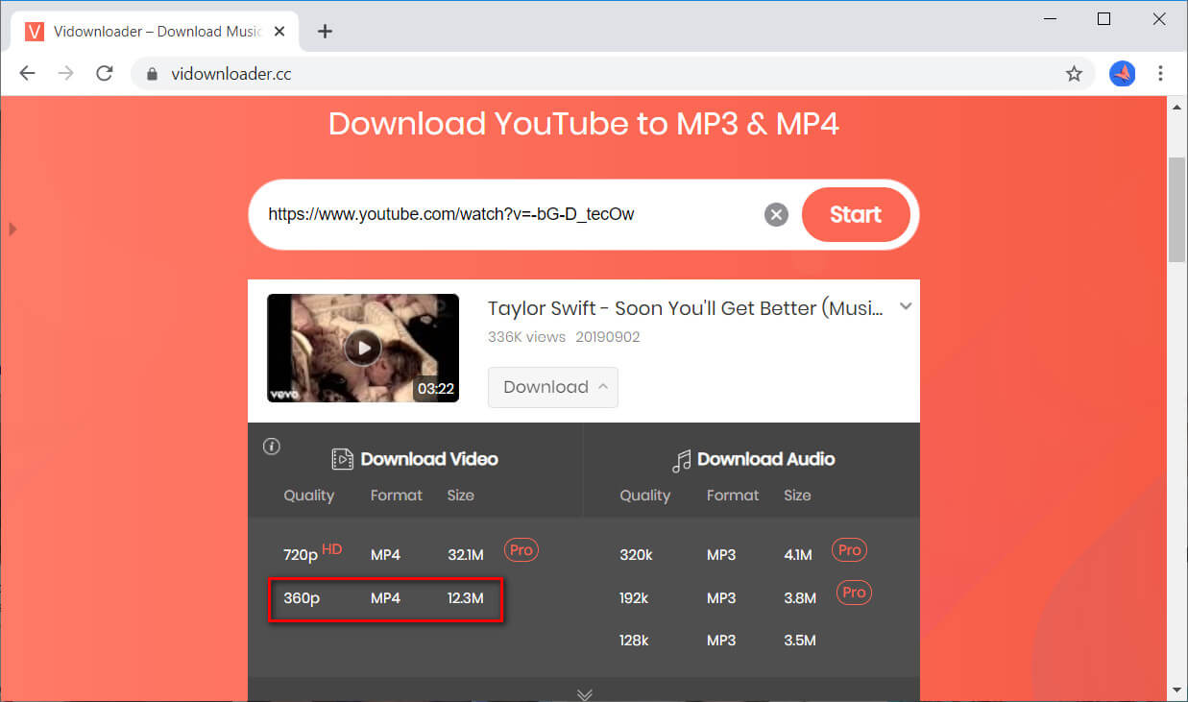Click the 20190902 date text
This screenshot has height=702, width=1188.
(608, 337)
